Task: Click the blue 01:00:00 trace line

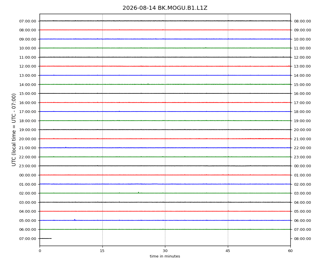Action: click(x=165, y=184)
